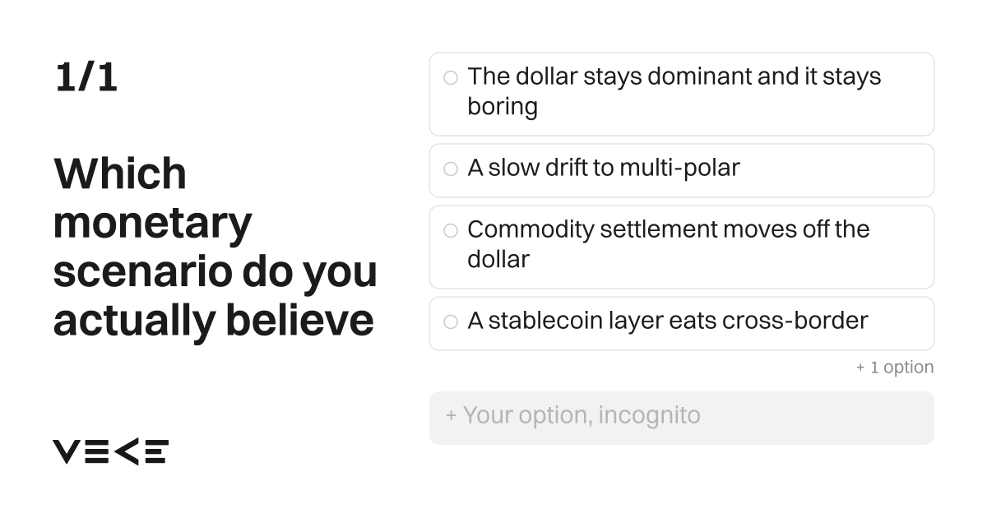Viewport: 987px width, 518px height.
Task: Click the 1/1 question counter
Action: coord(86,78)
